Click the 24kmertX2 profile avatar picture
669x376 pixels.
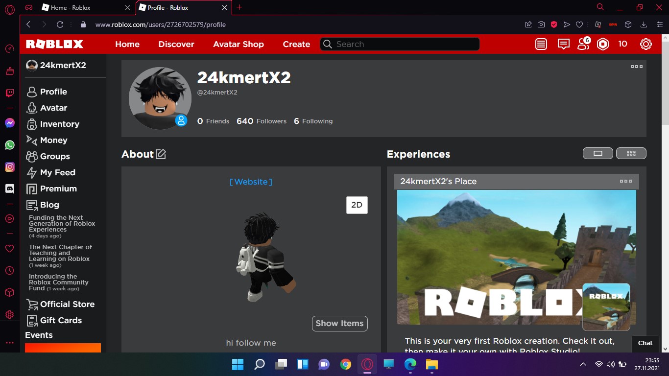pyautogui.click(x=160, y=98)
